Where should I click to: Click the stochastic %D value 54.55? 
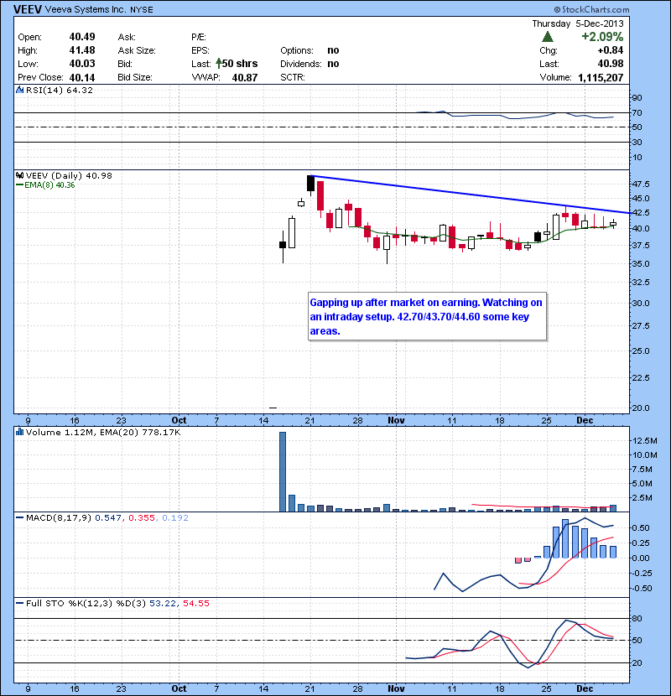coord(195,603)
